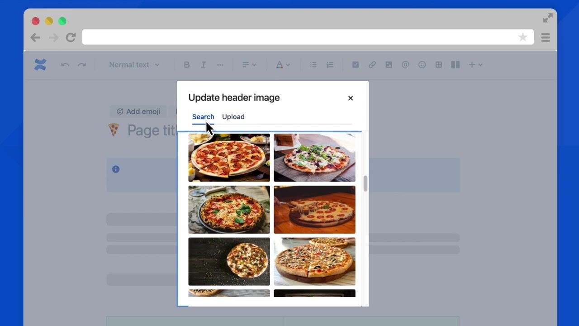This screenshot has height=326, width=579.
Task: Undo the last edit
Action: click(65, 65)
